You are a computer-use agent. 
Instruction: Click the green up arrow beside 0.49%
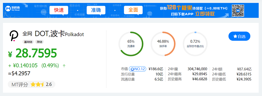tap(64, 66)
